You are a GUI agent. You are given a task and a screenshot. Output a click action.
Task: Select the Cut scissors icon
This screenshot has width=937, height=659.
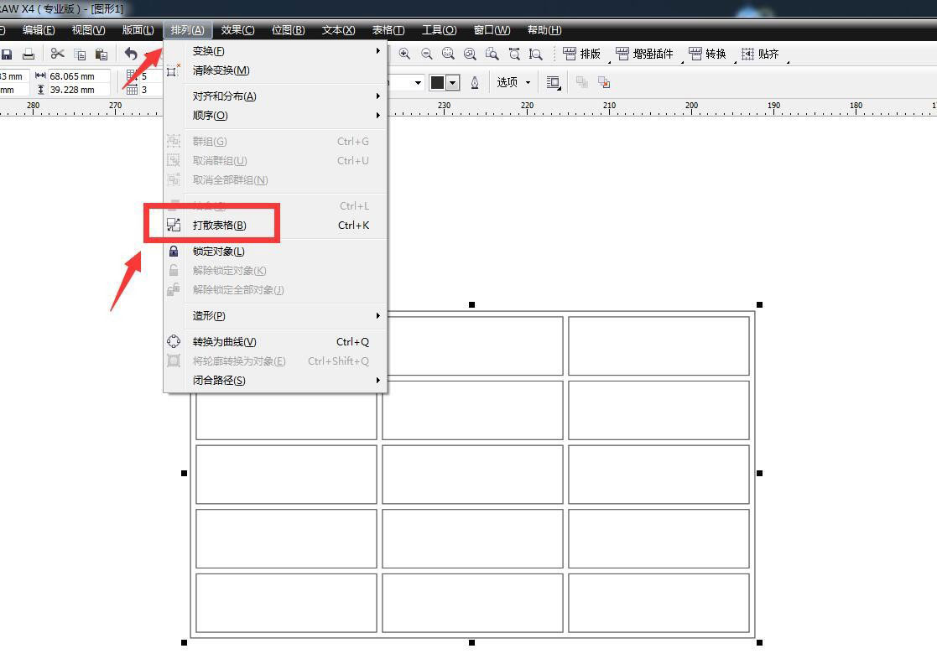click(x=56, y=54)
